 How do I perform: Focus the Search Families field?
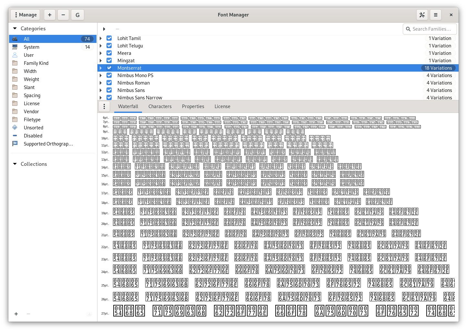(430, 29)
